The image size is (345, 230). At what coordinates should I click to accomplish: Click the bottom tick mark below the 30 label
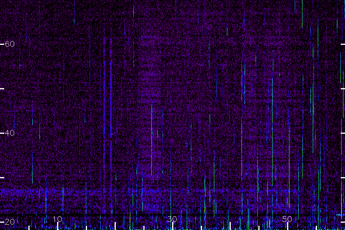click(x=172, y=226)
